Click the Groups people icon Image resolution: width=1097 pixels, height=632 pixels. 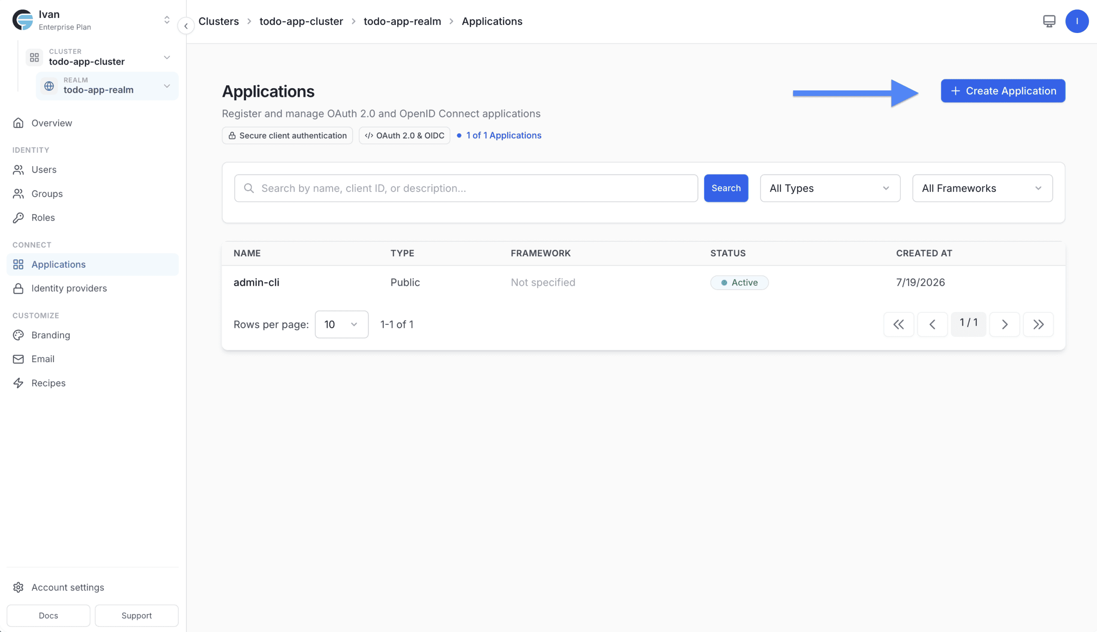18,194
